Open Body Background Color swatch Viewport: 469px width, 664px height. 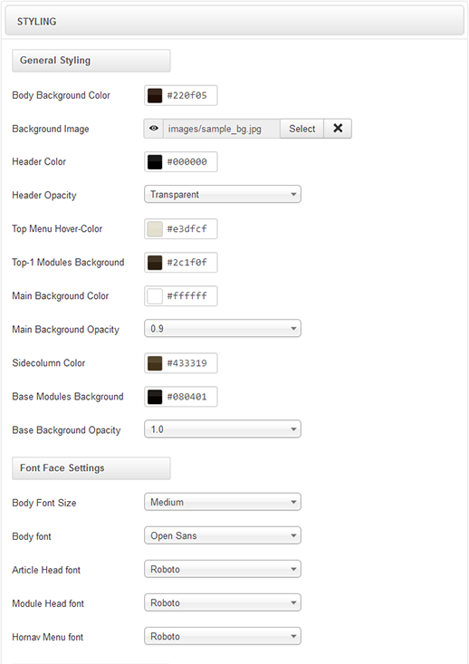[x=155, y=96]
